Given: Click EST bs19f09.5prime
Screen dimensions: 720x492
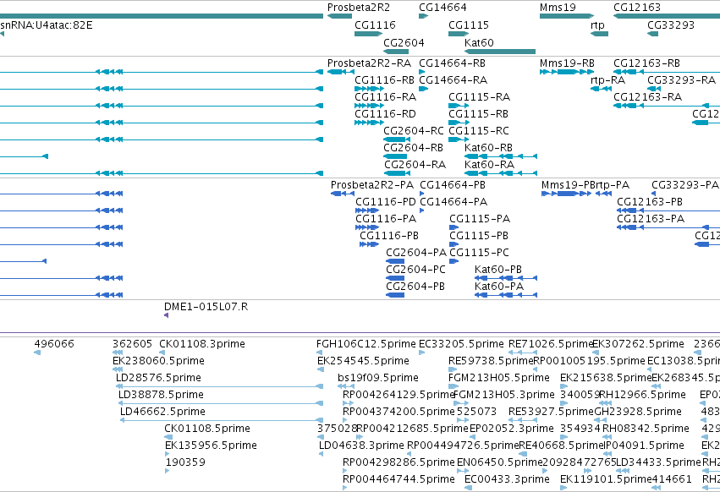Looking at the screenshot, I should point(378,378).
